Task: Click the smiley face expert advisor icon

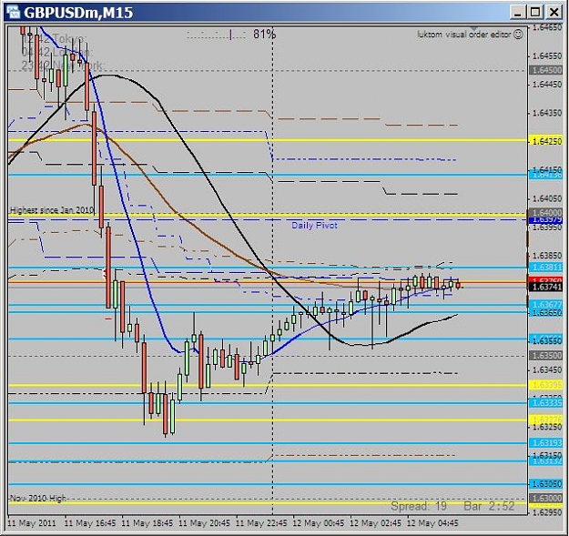Action: pyautogui.click(x=519, y=35)
